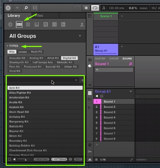The image size is (160, 168).
Task: Select Chardonnet Dub House Kit
Action: coord(45,150)
